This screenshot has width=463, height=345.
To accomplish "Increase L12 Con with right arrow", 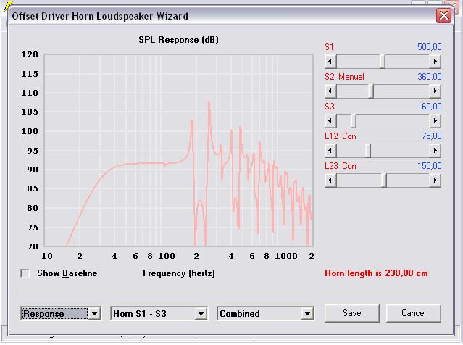I will (x=435, y=151).
